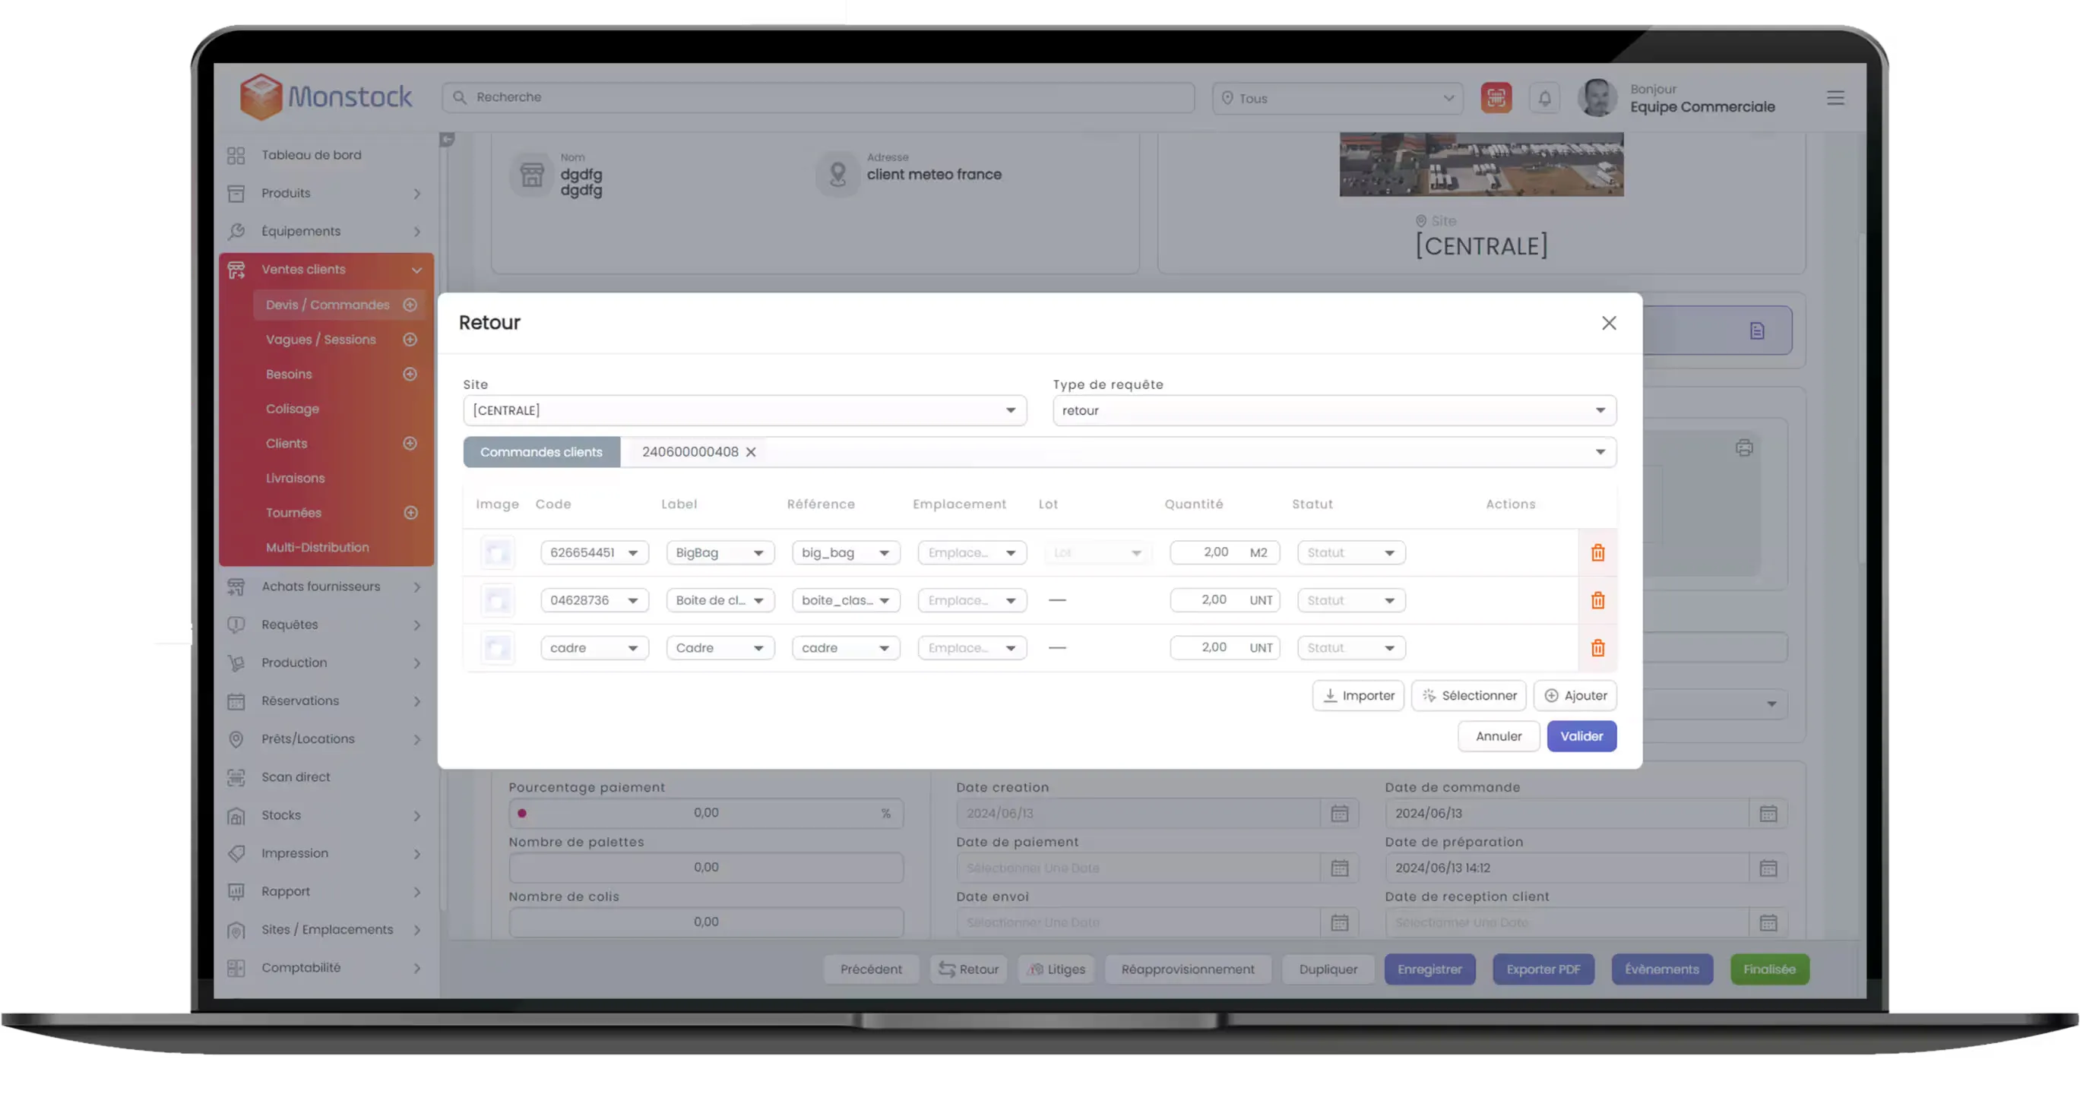Edit quantity field in BigBag row

pos(1225,553)
